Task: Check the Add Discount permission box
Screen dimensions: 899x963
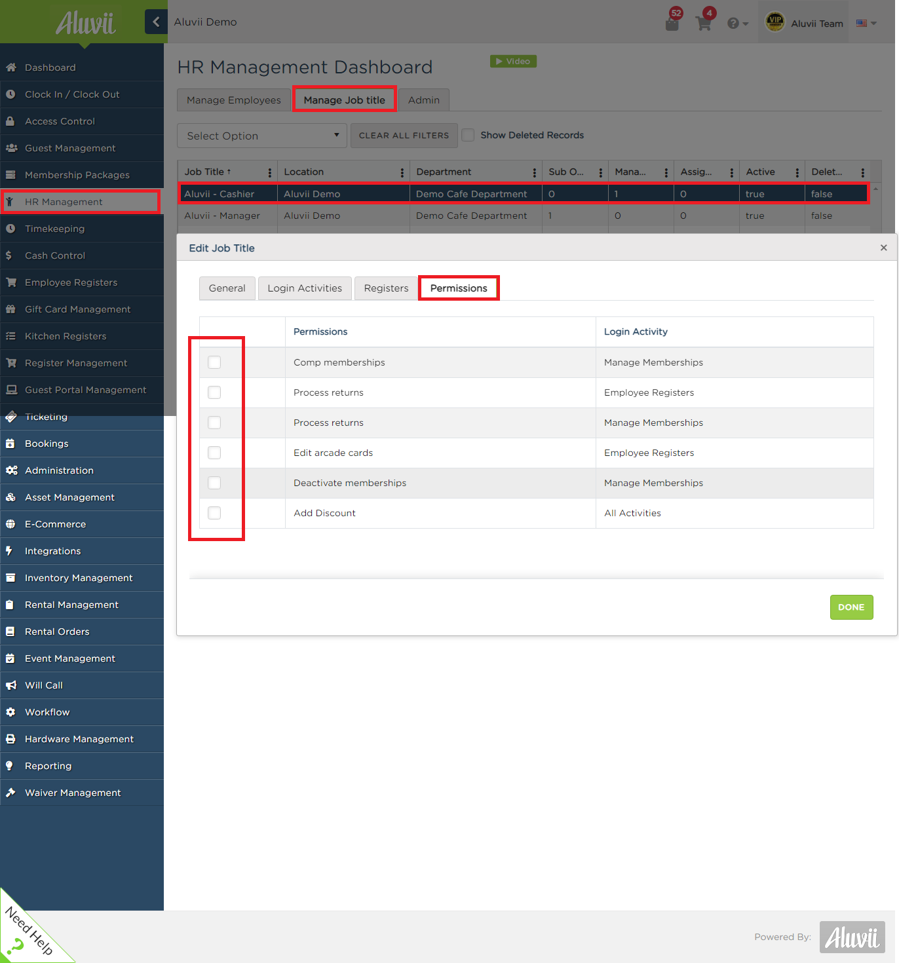Action: pos(214,513)
